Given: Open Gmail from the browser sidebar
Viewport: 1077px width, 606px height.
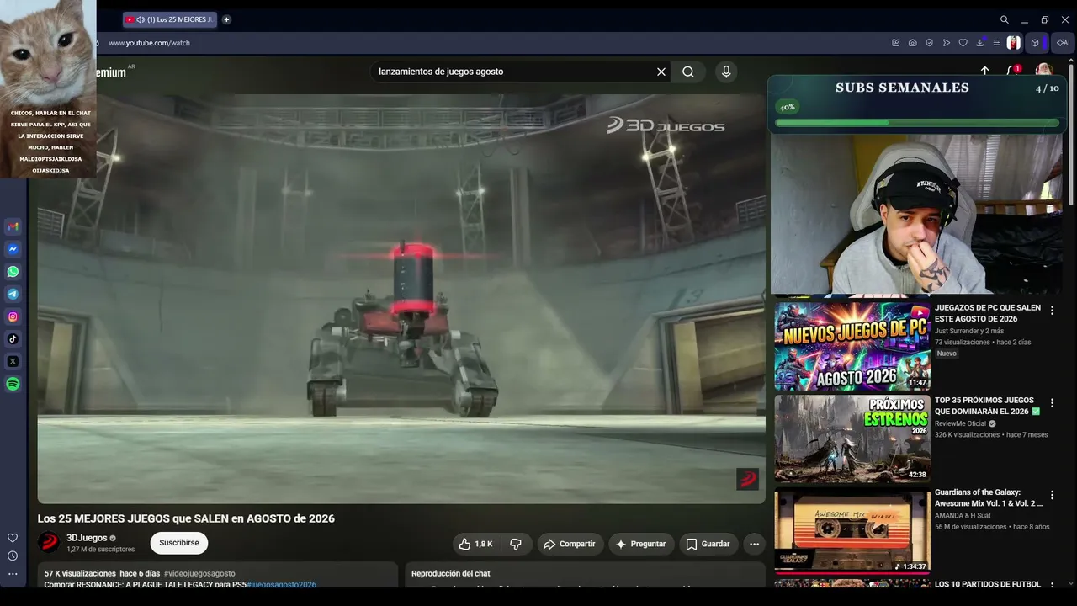Looking at the screenshot, I should (13, 226).
